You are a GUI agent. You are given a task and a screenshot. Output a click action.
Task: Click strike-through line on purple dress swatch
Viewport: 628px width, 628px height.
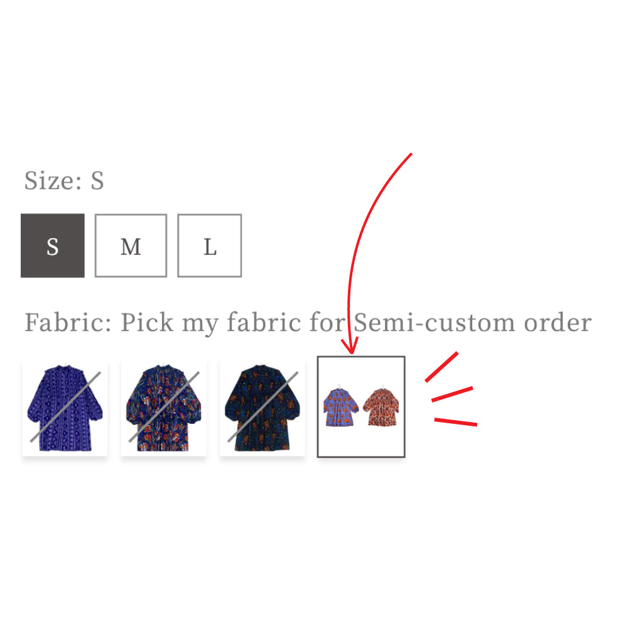point(65,406)
